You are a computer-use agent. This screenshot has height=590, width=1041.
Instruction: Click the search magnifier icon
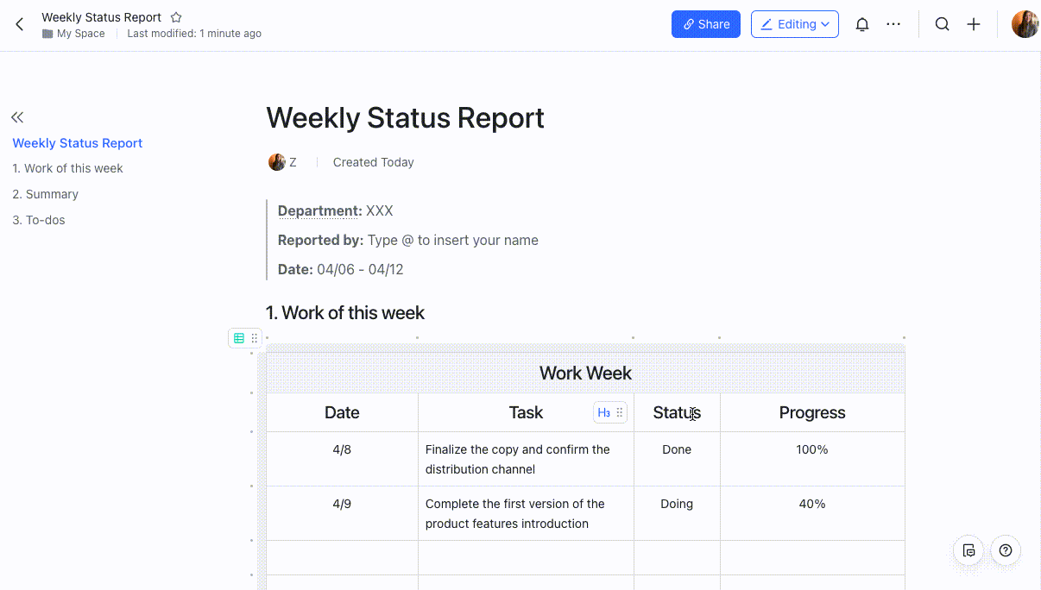click(x=942, y=24)
